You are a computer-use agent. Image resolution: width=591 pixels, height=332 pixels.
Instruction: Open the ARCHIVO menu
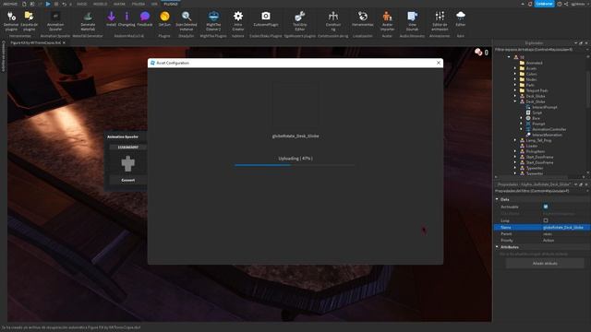tap(10, 4)
